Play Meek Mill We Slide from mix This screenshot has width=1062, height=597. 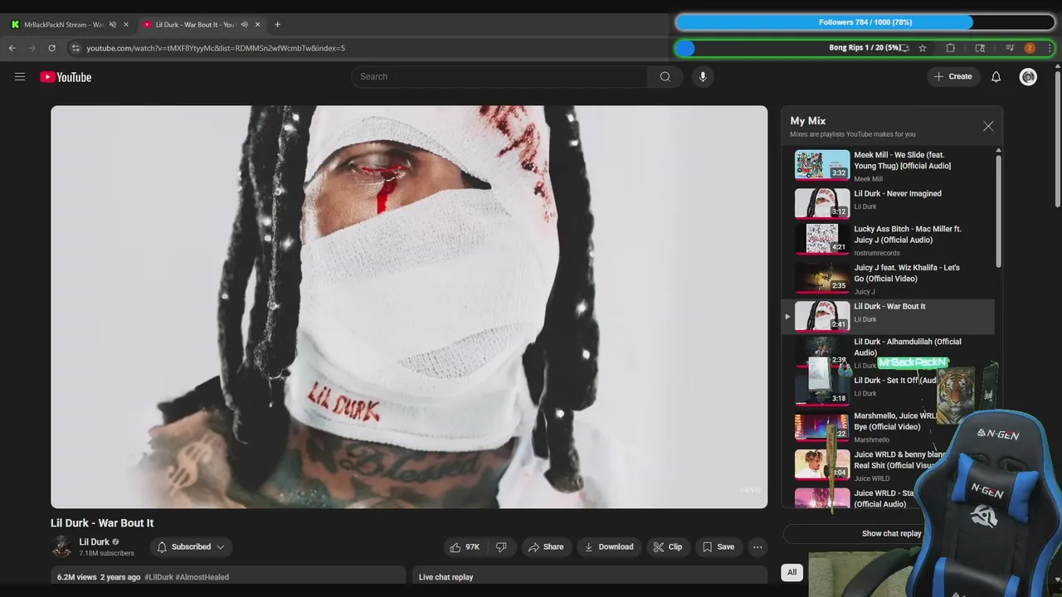(x=889, y=165)
